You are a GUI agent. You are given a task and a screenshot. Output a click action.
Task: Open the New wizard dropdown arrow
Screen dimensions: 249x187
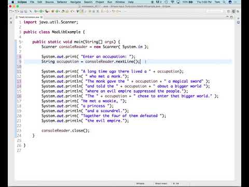[13, 11]
